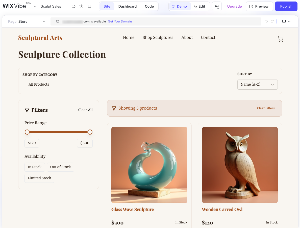300x228 pixels.
Task: Click the undo arrow above the preview
Action: [x=266, y=21]
